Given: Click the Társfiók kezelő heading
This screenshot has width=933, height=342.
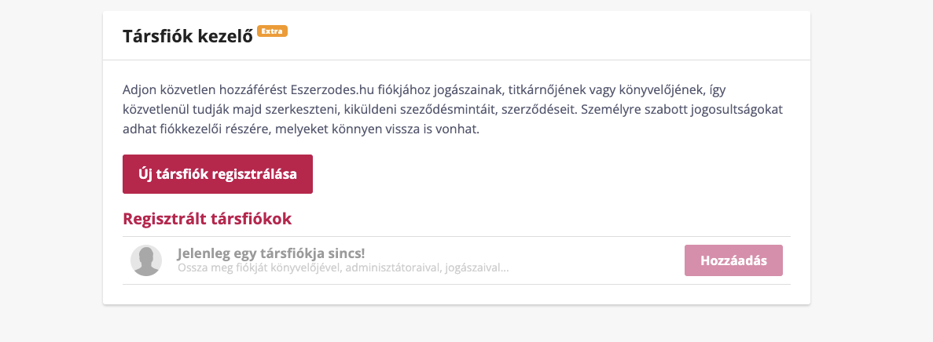Looking at the screenshot, I should coord(187,36).
